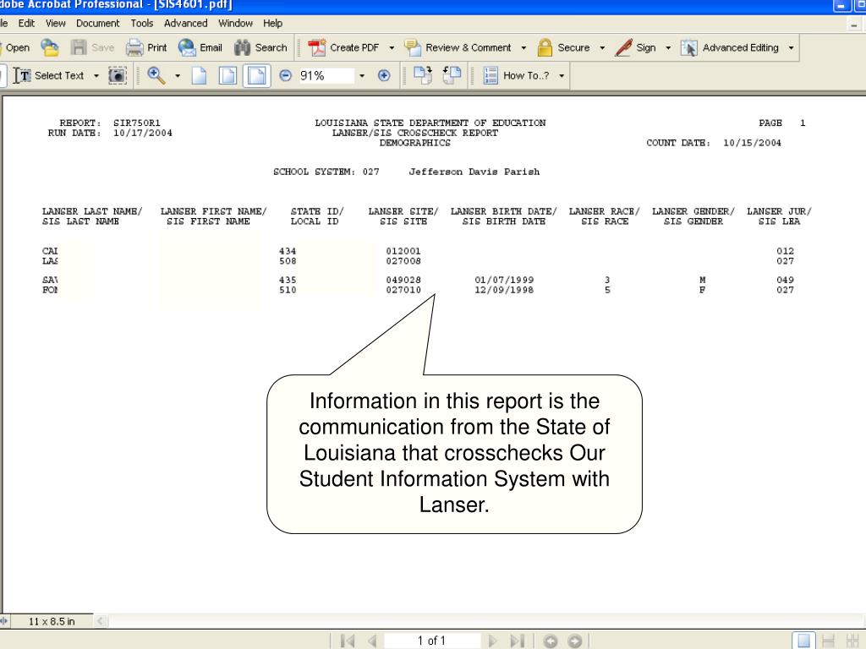
Task: Click the Sign pen button
Action: click(636, 48)
